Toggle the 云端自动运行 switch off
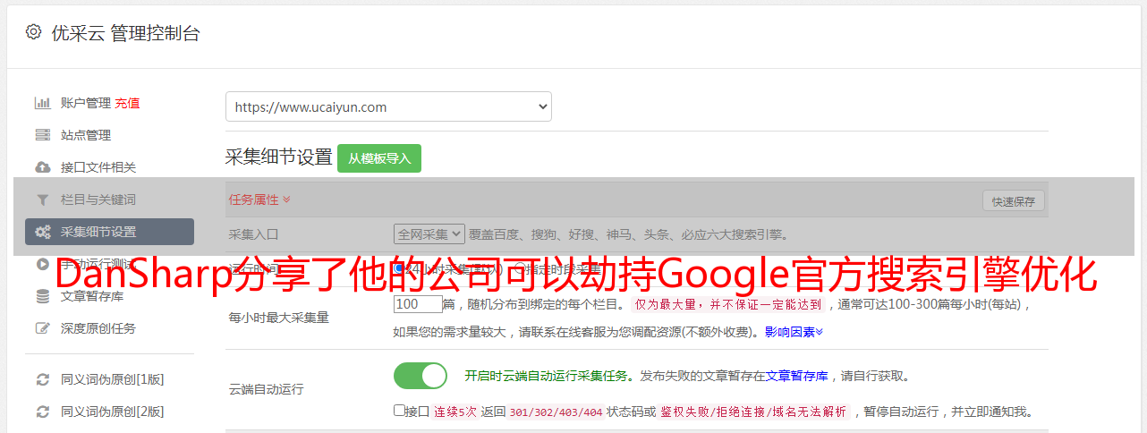This screenshot has height=433, width=1147. coord(421,376)
